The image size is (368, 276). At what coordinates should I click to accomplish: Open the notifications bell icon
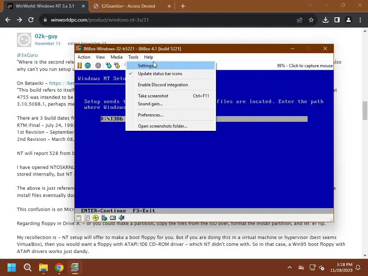[x=358, y=267]
